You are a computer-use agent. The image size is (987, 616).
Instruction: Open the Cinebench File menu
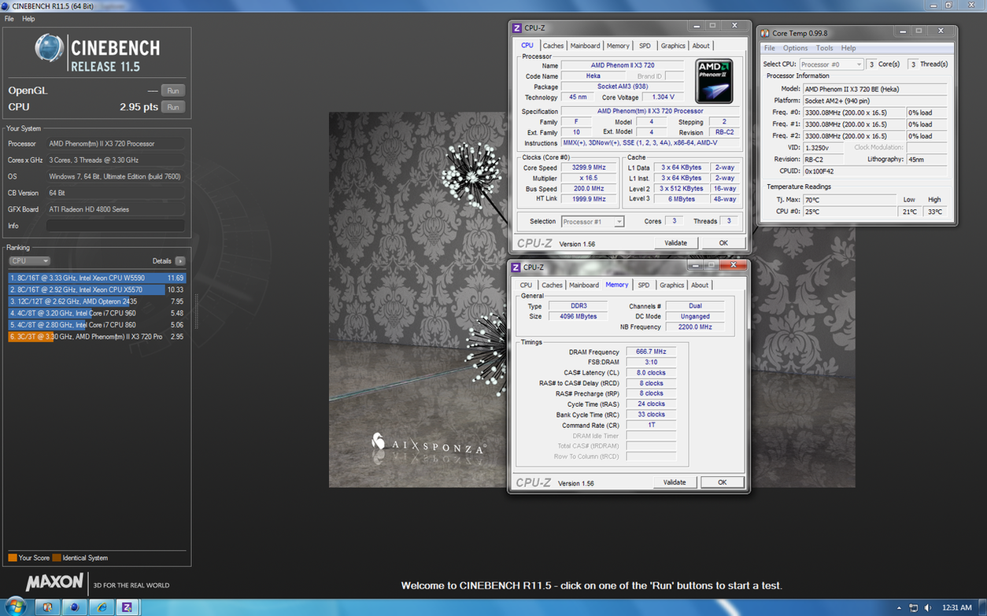(9, 18)
